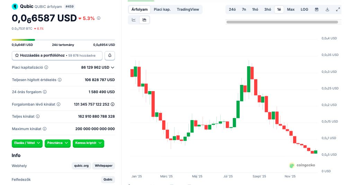The width and height of the screenshot is (356, 185).
Task: Click the bell price alert icon
Action: pos(110,56)
